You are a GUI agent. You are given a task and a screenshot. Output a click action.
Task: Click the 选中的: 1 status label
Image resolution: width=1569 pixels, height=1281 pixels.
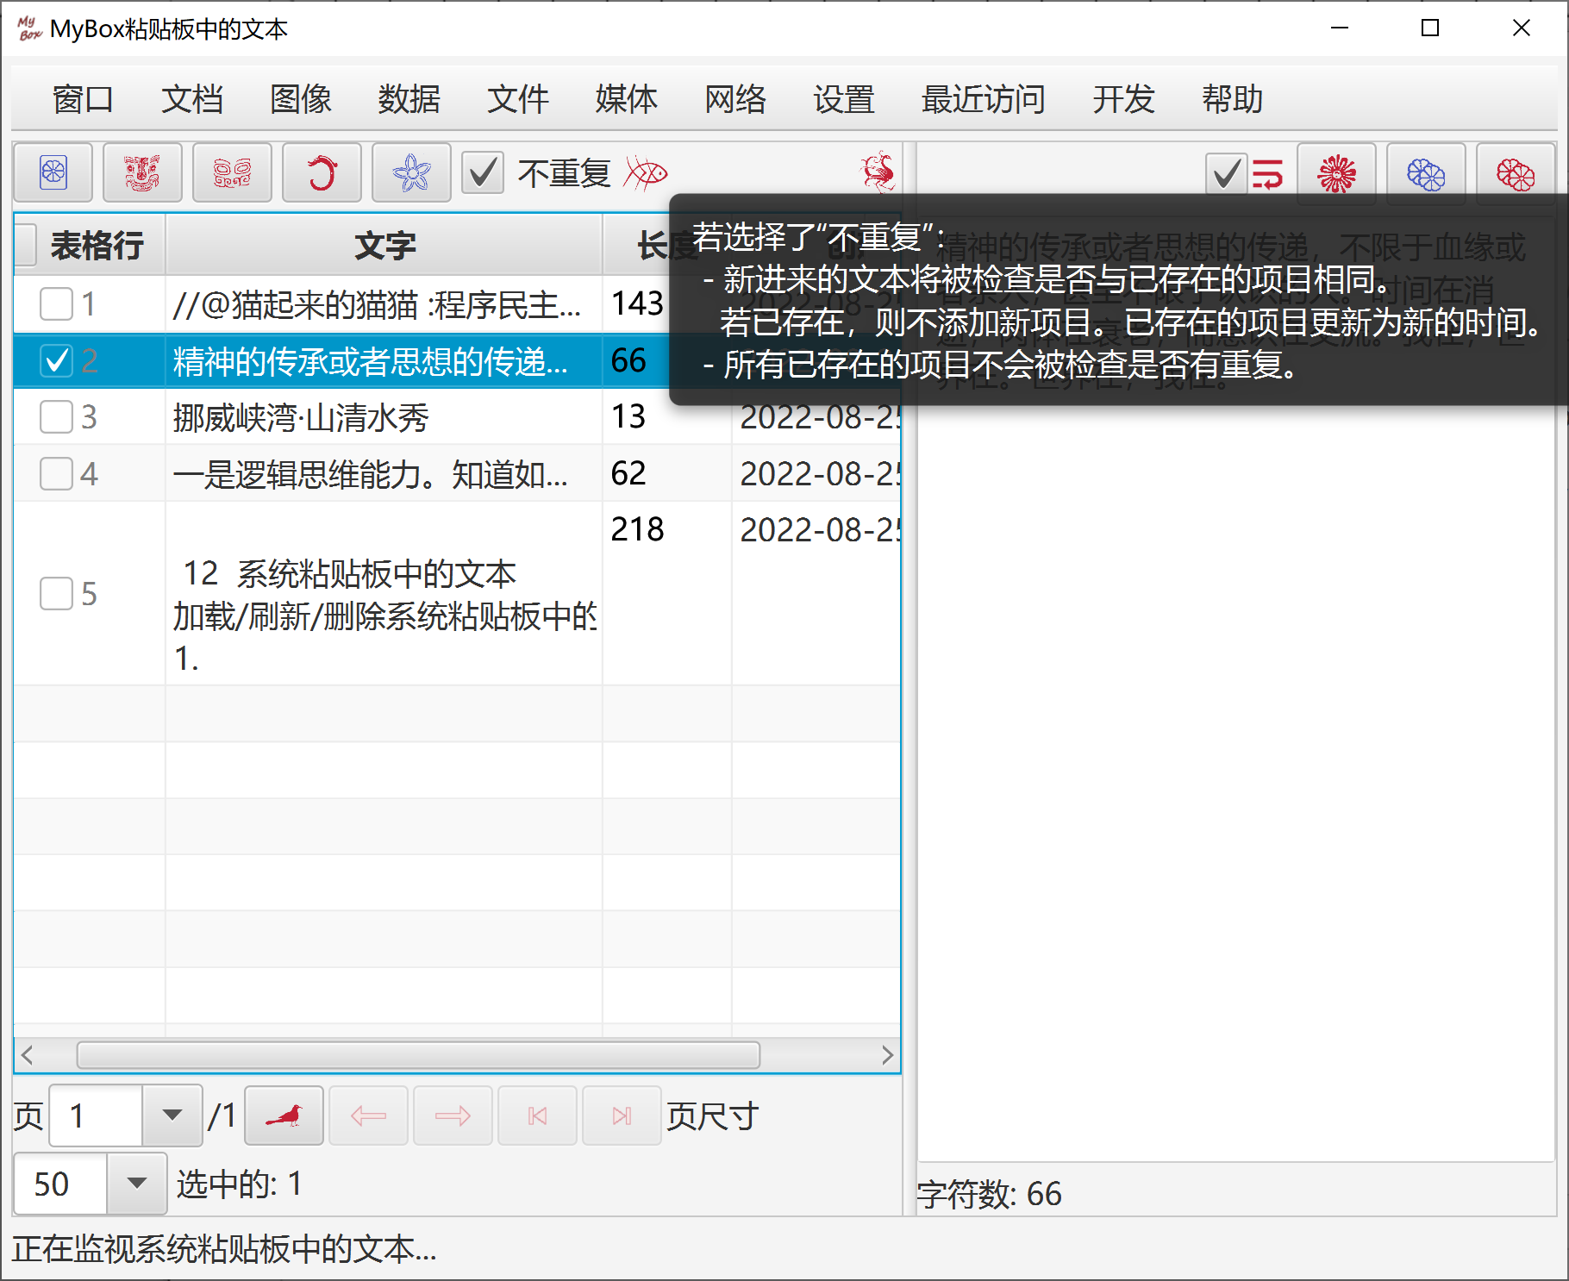tap(240, 1184)
